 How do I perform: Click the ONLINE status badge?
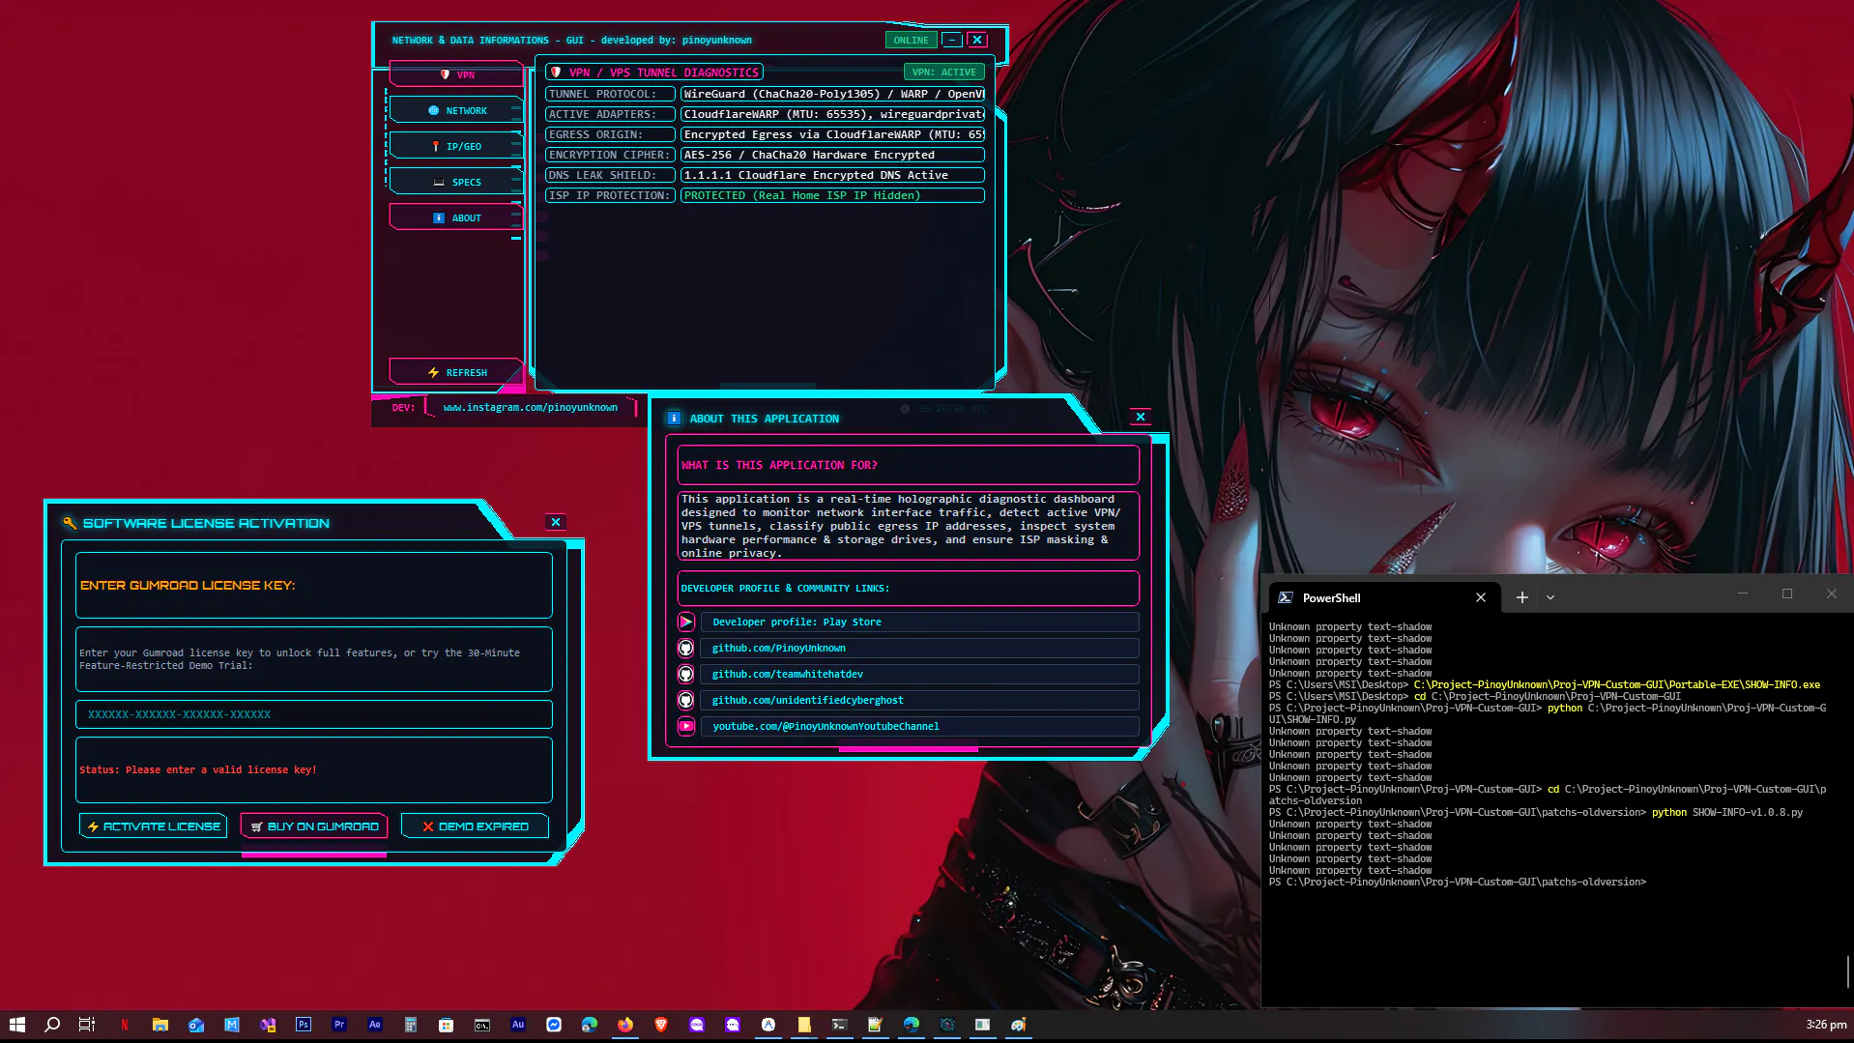(911, 40)
